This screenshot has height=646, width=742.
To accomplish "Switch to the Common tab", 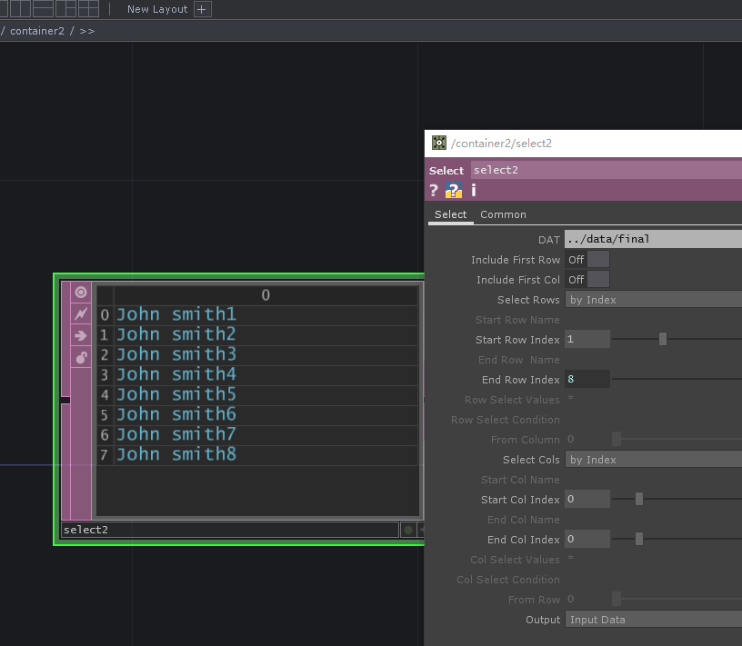I will coord(503,214).
